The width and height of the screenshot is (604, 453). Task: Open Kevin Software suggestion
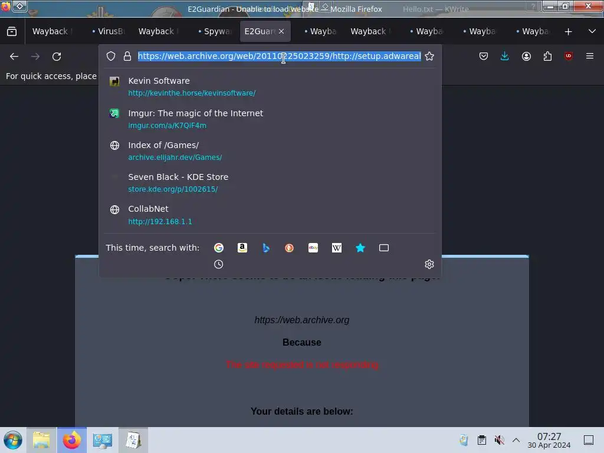pyautogui.click(x=270, y=87)
